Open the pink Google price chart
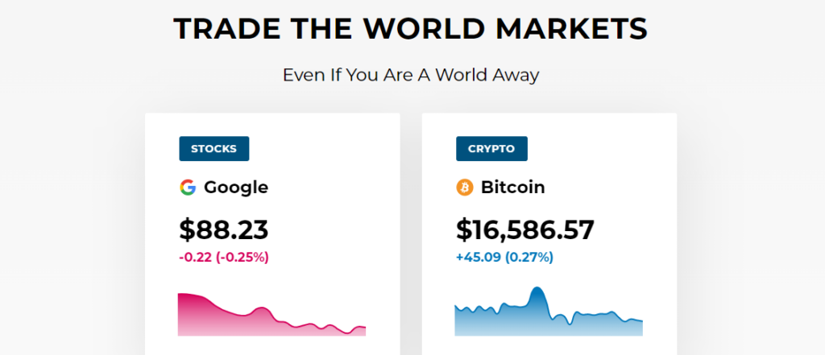The height and width of the screenshot is (355, 825). pos(272,319)
